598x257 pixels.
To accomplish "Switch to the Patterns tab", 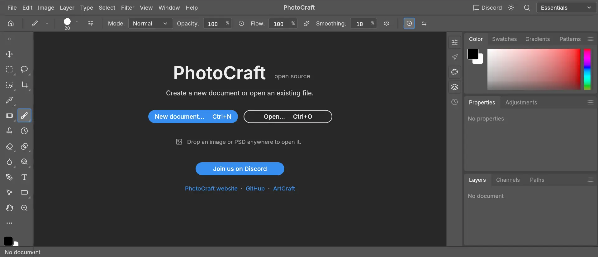I will (x=570, y=39).
